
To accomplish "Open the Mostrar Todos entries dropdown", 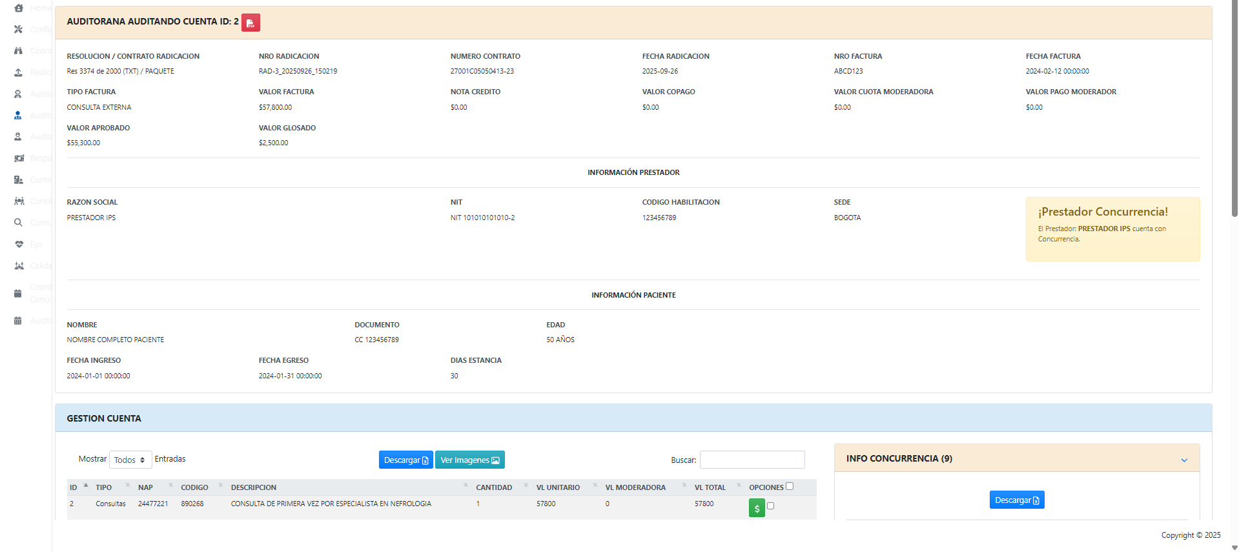I will pos(130,460).
